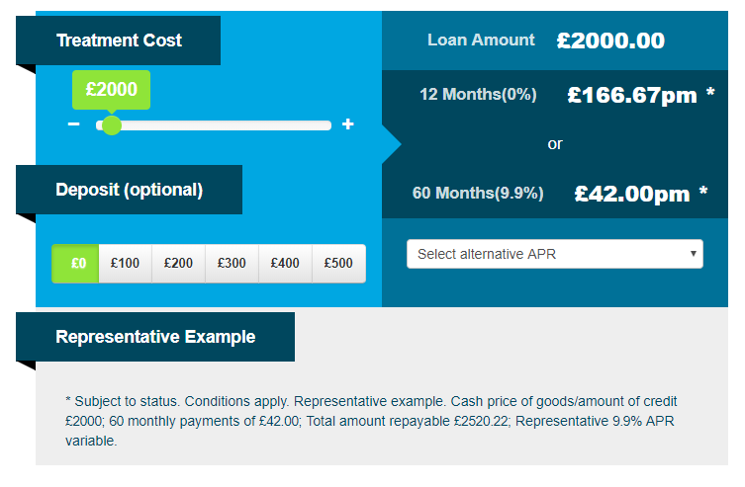Click the Treatment Cost heading
Image resolution: width=745 pixels, height=487 pixels.
tap(119, 41)
